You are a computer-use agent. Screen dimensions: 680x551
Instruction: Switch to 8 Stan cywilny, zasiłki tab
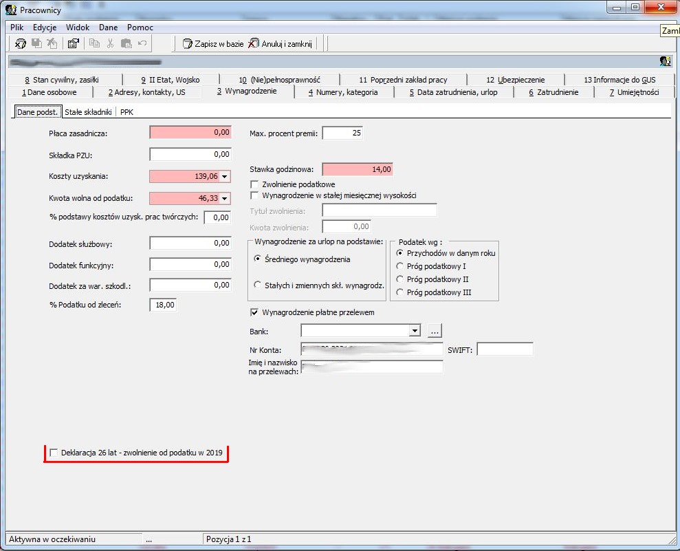click(x=62, y=79)
